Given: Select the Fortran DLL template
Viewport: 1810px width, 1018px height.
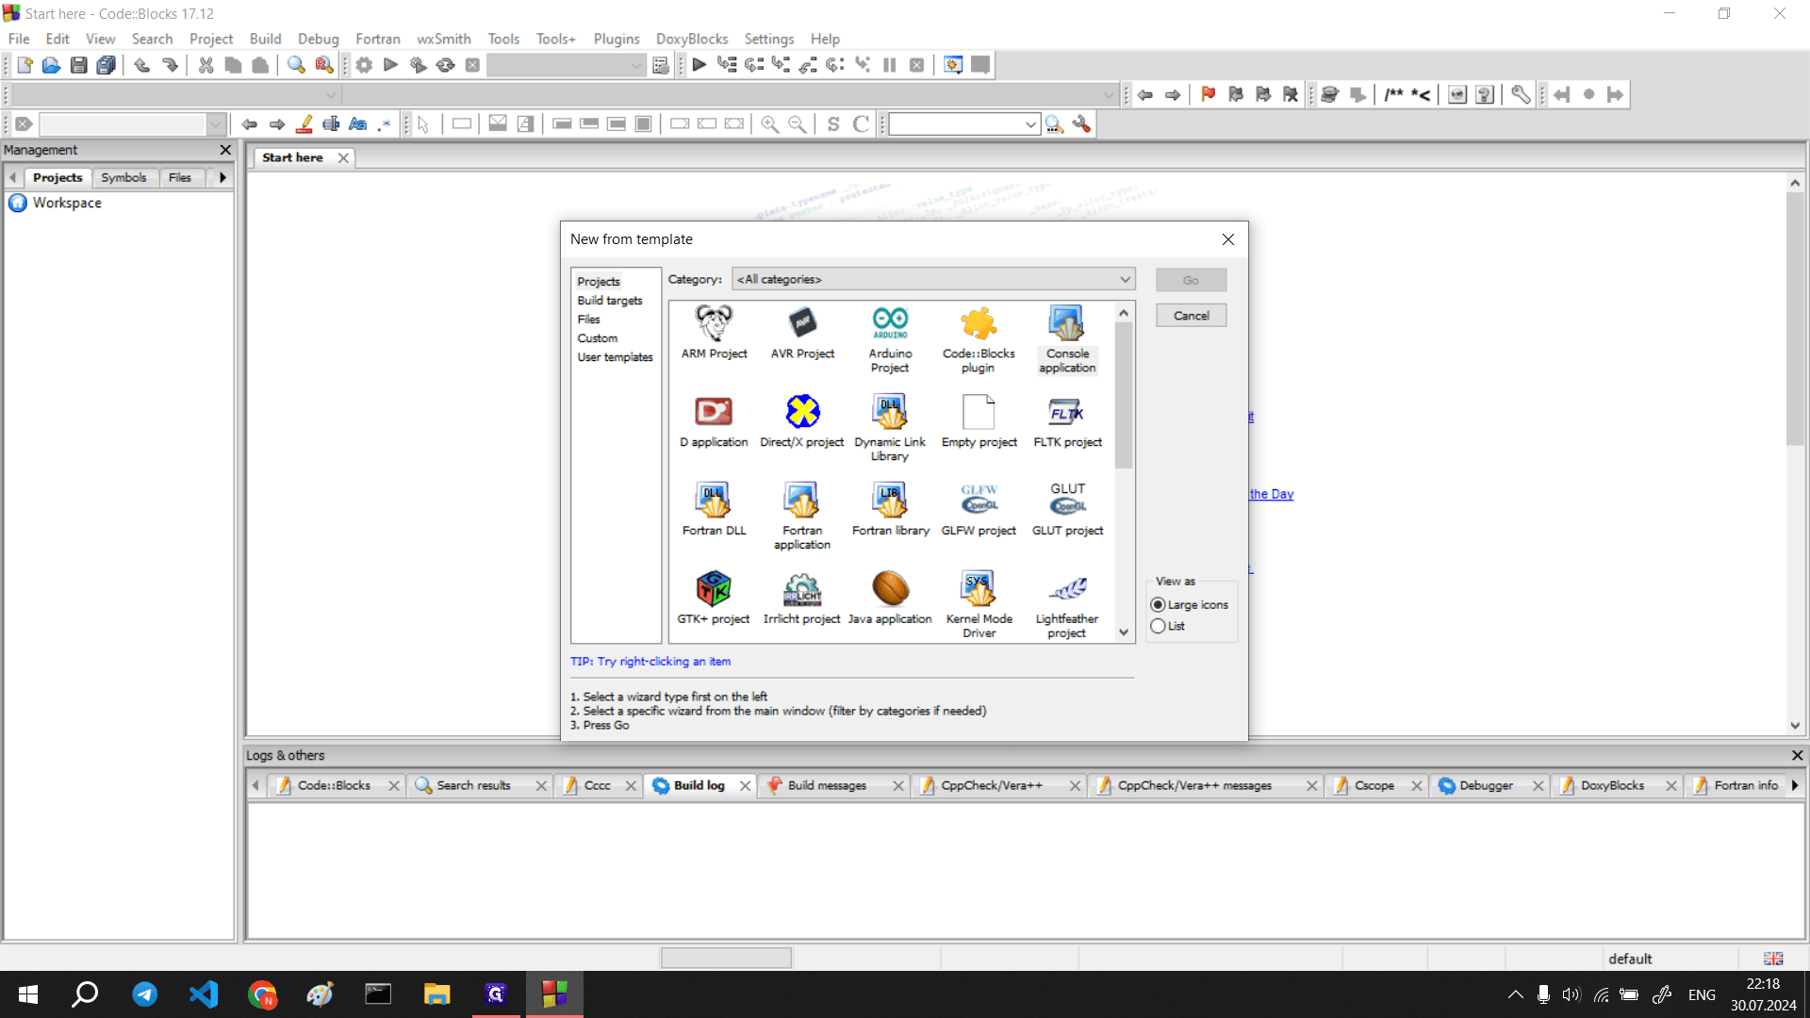Looking at the screenshot, I should pos(714,510).
